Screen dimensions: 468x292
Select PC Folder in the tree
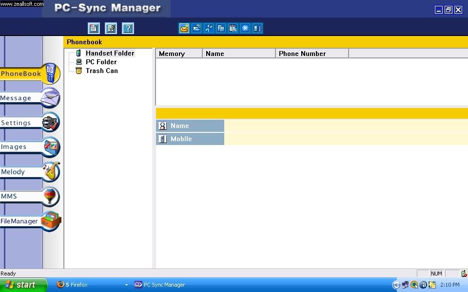coord(101,62)
